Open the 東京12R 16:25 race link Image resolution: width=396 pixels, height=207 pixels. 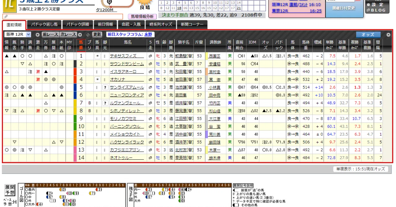pyautogui.click(x=297, y=11)
